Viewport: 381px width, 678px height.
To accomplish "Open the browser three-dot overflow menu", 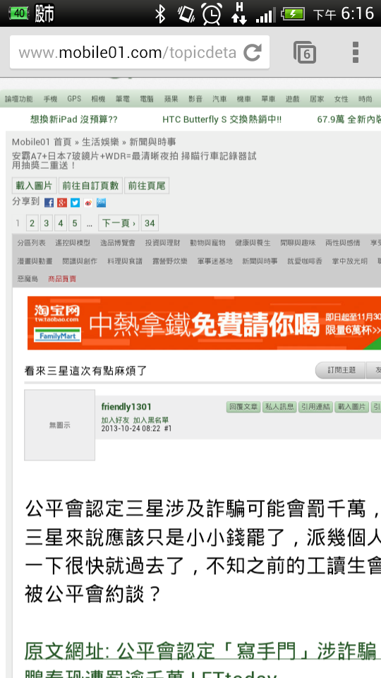I will coord(356,52).
